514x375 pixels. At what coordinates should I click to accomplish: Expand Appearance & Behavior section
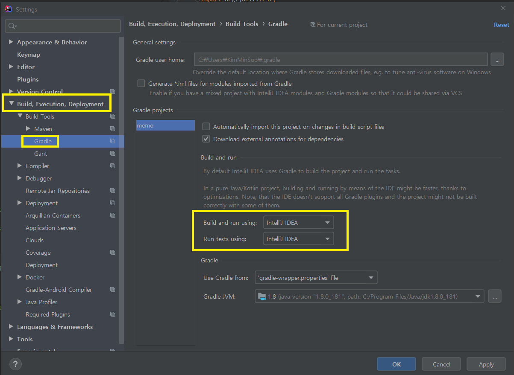11,42
